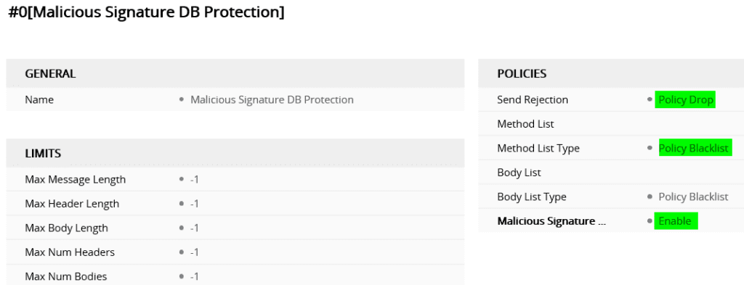Select the Body List row
The height and width of the screenshot is (285, 744).
pyautogui.click(x=611, y=173)
